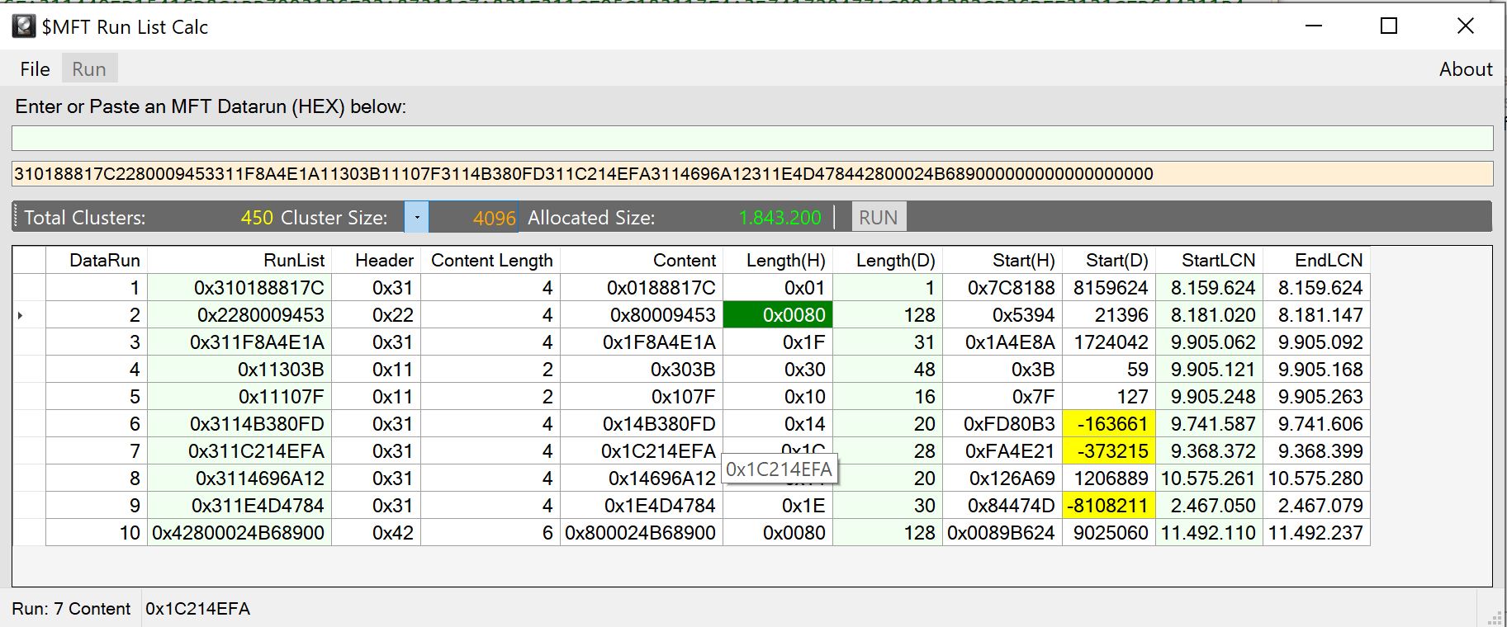The image size is (1507, 627).
Task: Click the yellow -163661 Start(D) cell
Action: pyautogui.click(x=1108, y=424)
